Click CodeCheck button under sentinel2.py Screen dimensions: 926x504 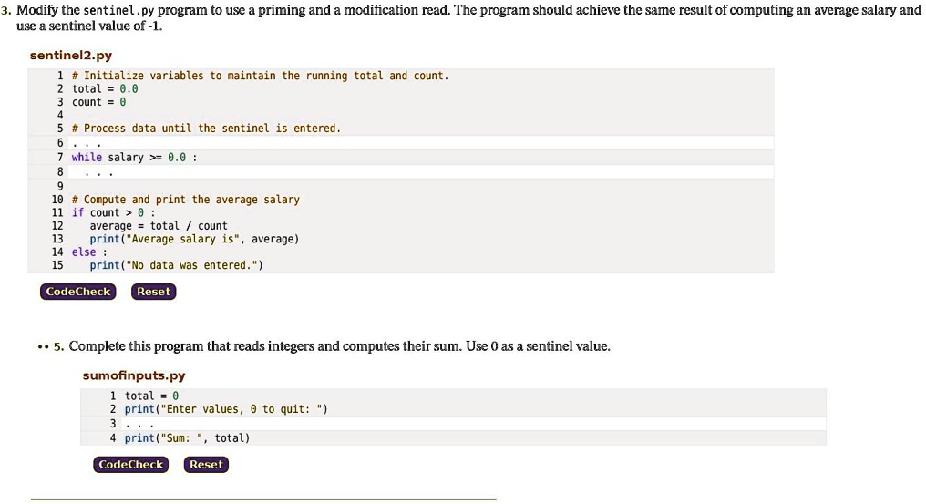[x=78, y=292]
